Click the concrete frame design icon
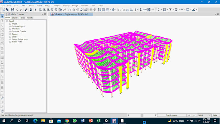Image resolution: width=220 pixels, height=124 pixels. click(164, 10)
